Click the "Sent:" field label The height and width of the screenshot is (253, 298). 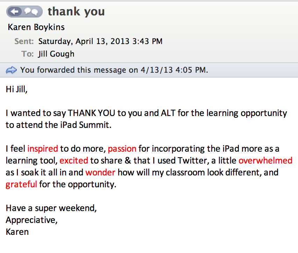click(24, 41)
